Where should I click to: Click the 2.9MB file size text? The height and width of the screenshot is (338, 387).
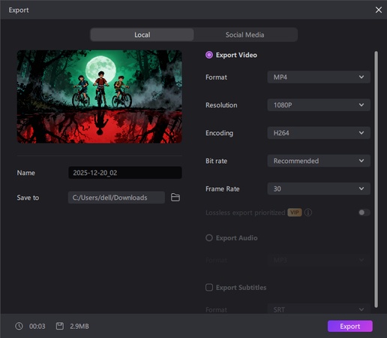[79, 326]
